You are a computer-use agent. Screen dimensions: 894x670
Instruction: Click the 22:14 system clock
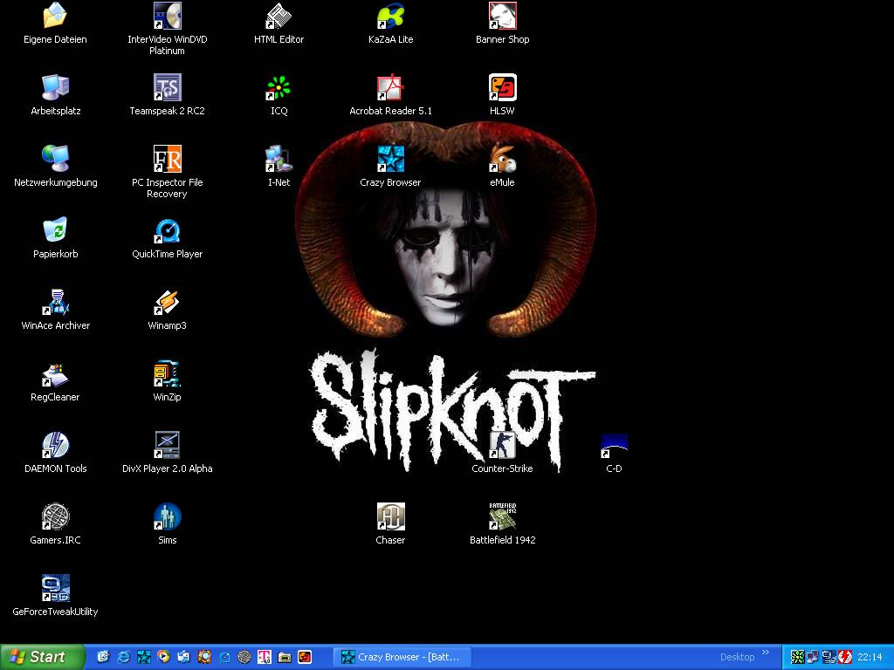click(x=870, y=657)
